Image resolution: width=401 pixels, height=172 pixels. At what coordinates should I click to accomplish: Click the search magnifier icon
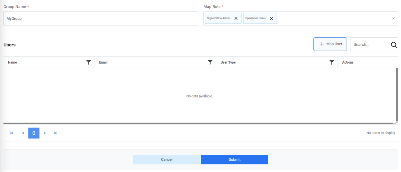[x=394, y=45]
